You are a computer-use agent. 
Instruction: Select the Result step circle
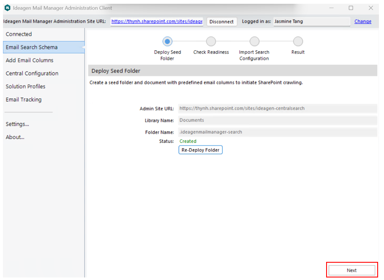click(298, 41)
